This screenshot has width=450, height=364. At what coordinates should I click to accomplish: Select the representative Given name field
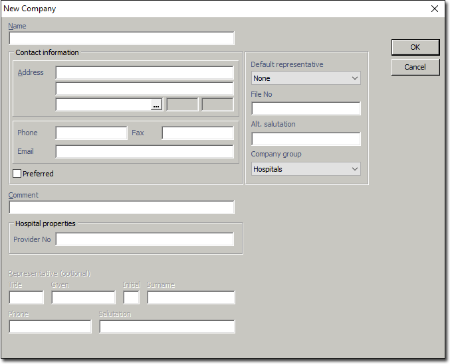[83, 298]
